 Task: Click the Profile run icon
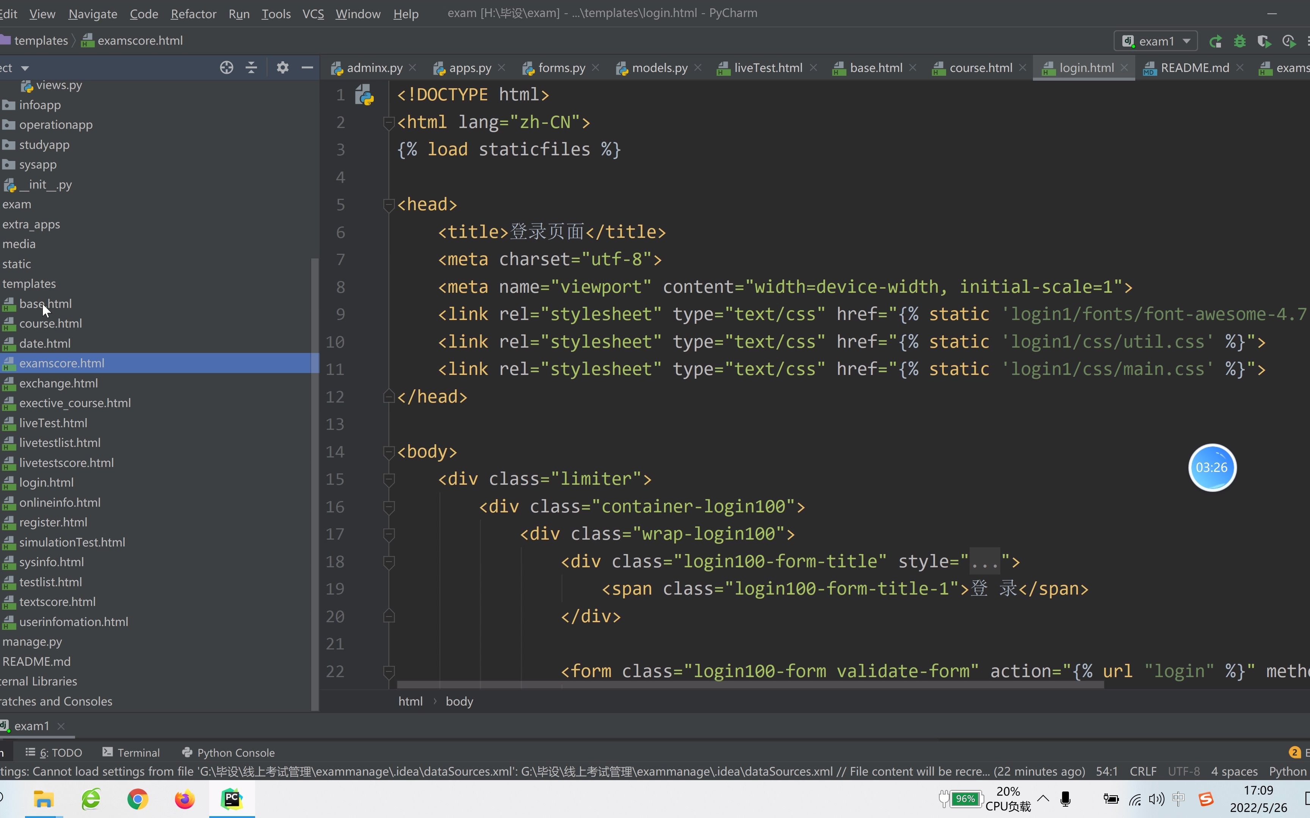pos(1288,41)
